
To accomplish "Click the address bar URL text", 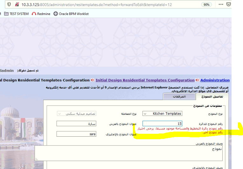I will [x=97, y=5].
